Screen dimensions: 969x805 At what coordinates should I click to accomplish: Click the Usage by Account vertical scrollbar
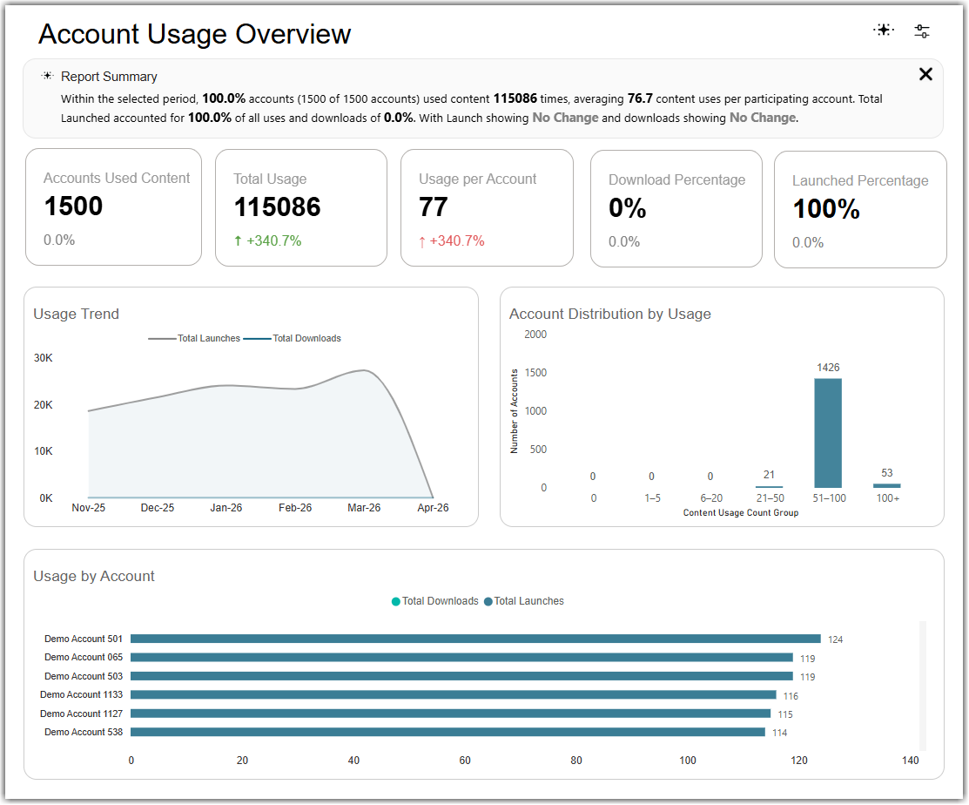923,685
